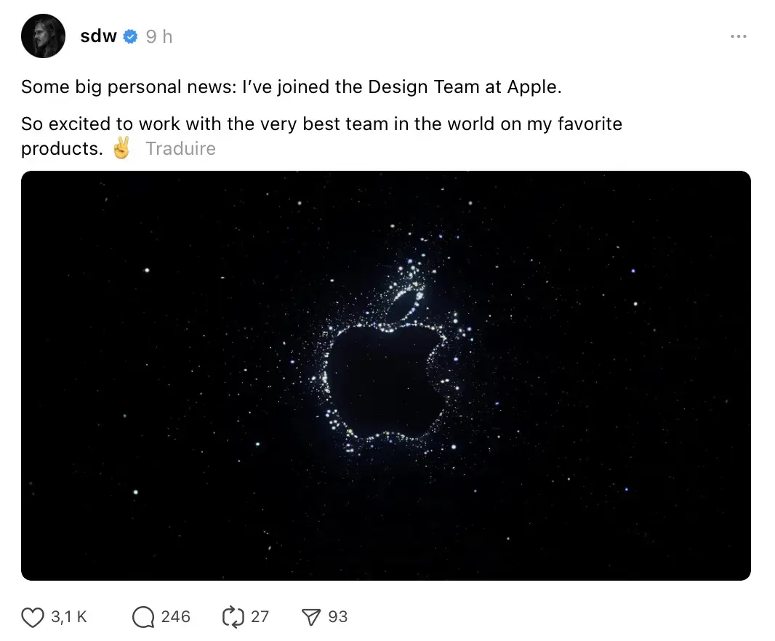Click the 246 replies count
The width and height of the screenshot is (775, 641).
coord(174,617)
